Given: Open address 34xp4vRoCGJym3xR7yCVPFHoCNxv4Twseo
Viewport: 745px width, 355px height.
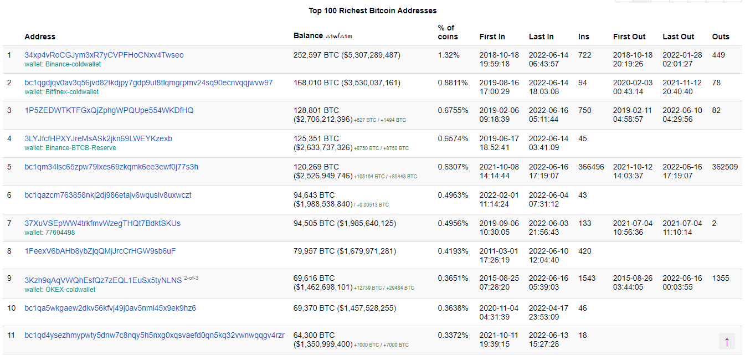Looking at the screenshot, I should [x=104, y=55].
